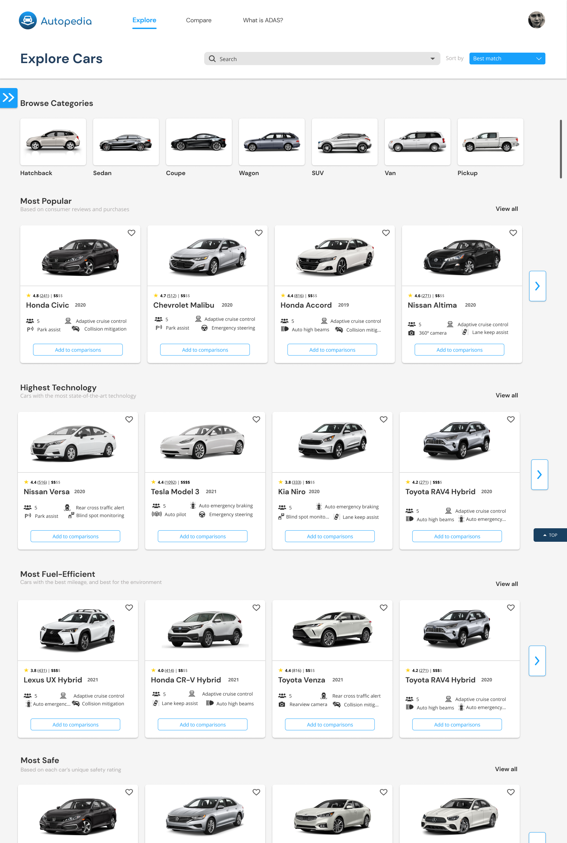Click into the Search input field
The image size is (567, 843).
pos(322,59)
